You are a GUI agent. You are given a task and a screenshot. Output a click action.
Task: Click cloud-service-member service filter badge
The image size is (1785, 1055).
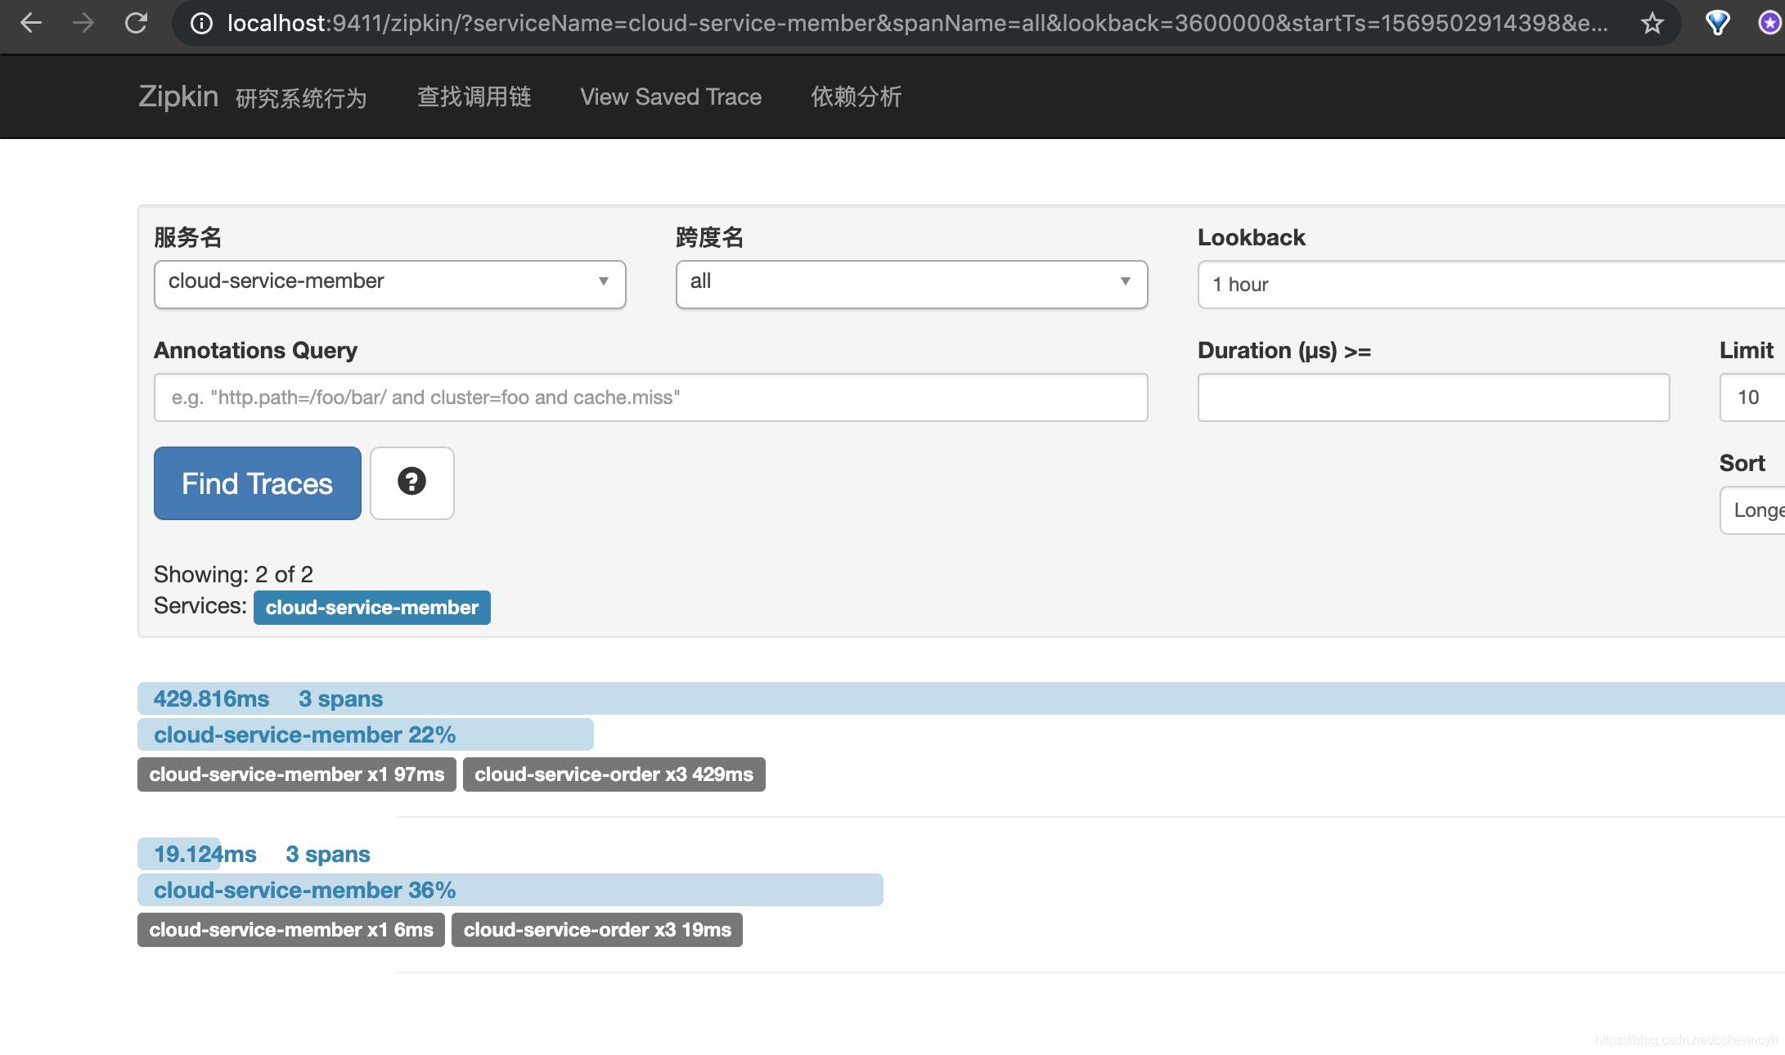(x=371, y=608)
